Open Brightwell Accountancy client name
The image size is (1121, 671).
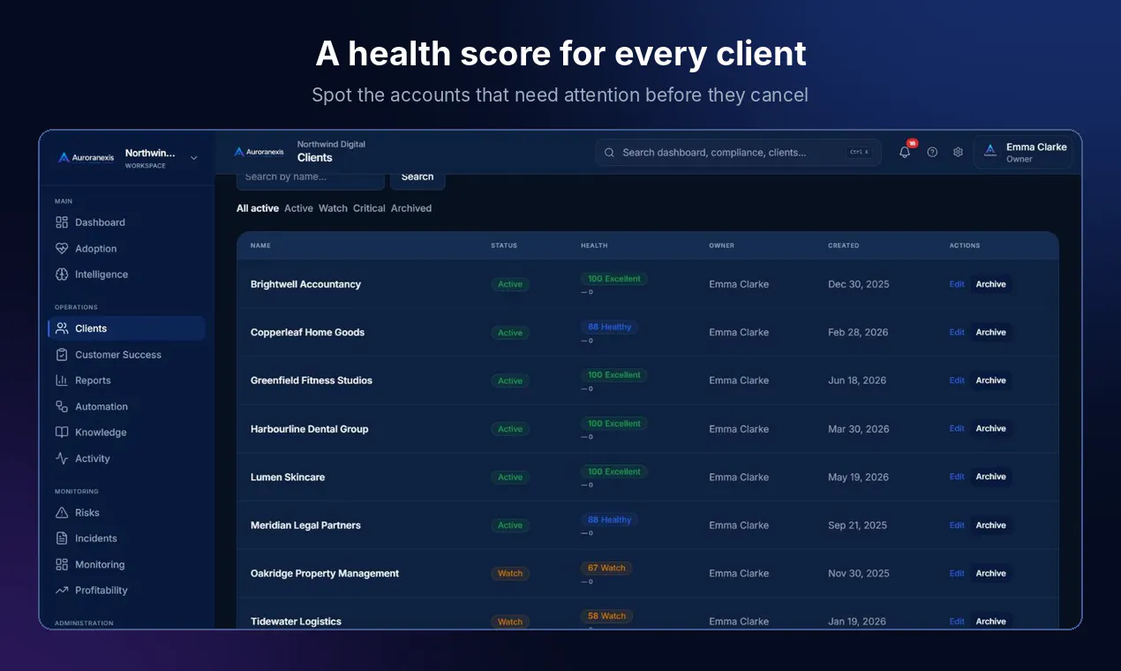[x=305, y=284]
